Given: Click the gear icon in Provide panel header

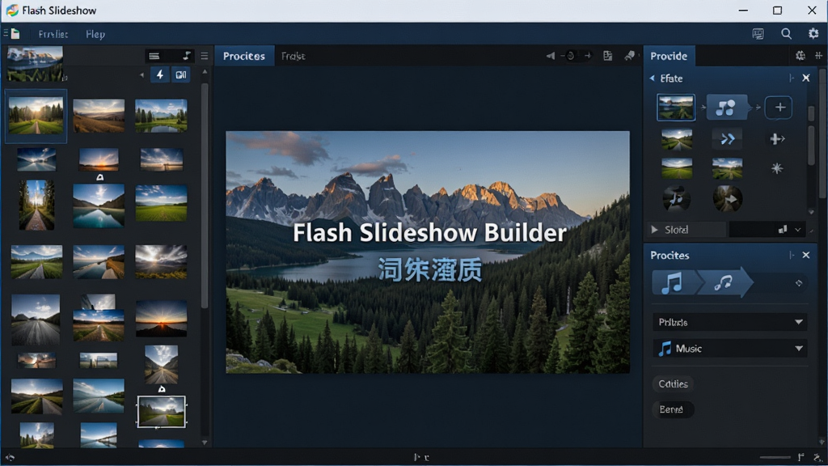Looking at the screenshot, I should click(x=800, y=56).
